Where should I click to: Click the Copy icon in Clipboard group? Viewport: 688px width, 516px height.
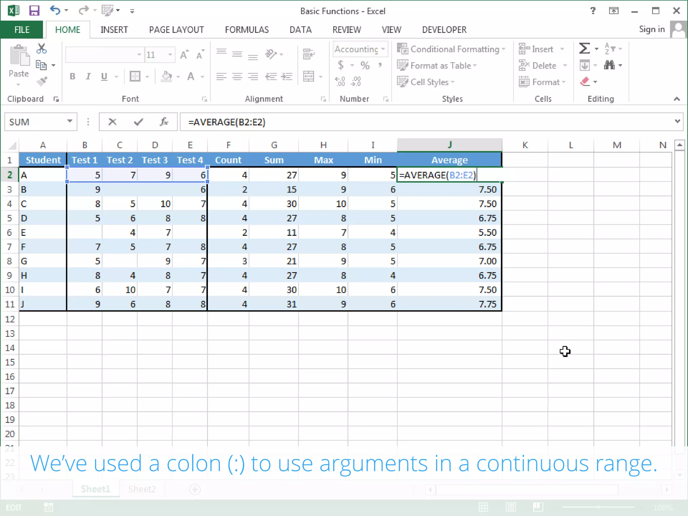pos(41,65)
